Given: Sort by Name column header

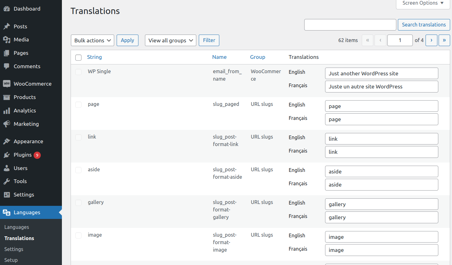Looking at the screenshot, I should point(219,57).
